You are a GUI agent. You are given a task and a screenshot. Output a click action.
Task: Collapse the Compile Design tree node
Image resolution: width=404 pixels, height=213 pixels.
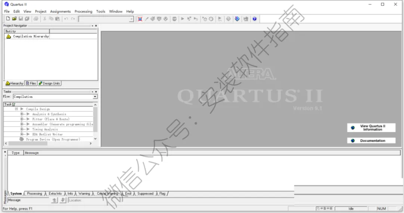point(16,109)
